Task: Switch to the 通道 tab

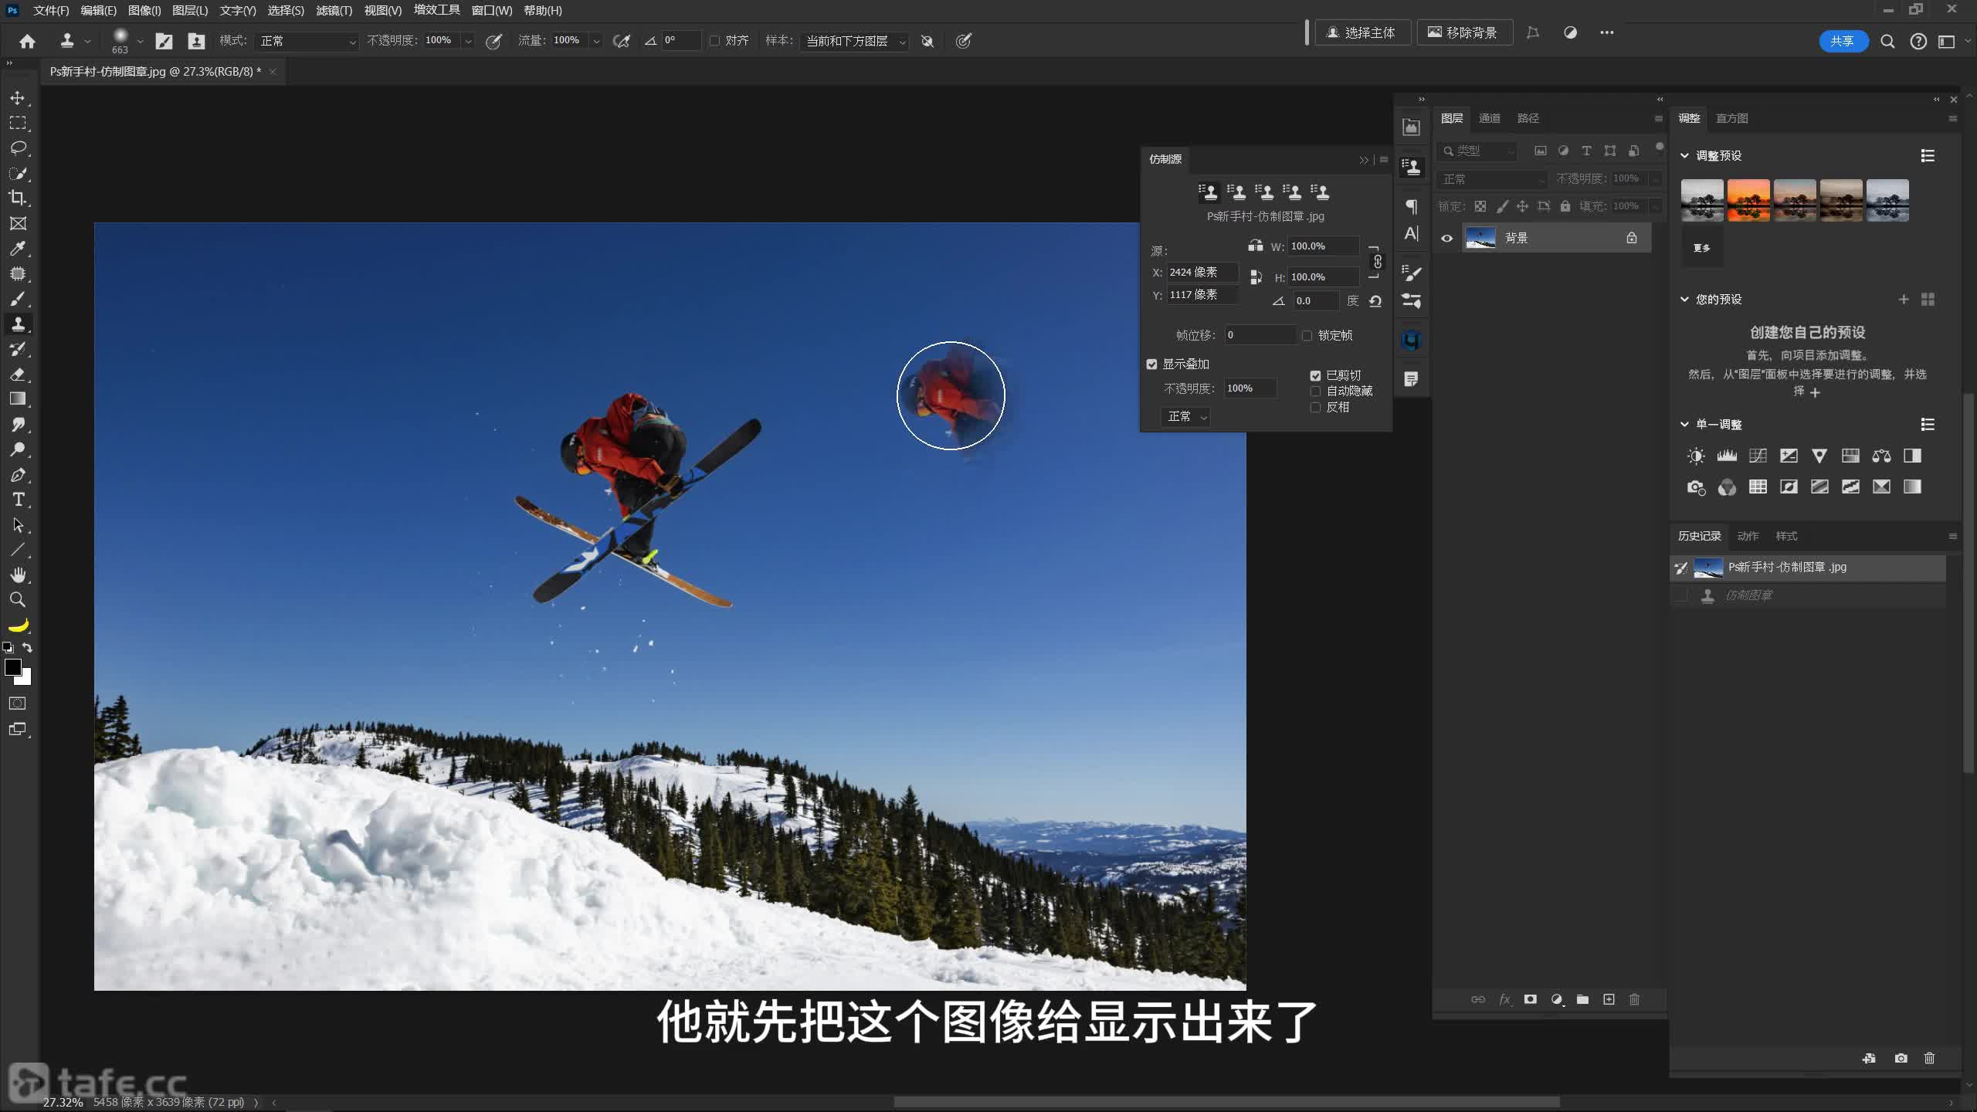Action: [x=1489, y=118]
